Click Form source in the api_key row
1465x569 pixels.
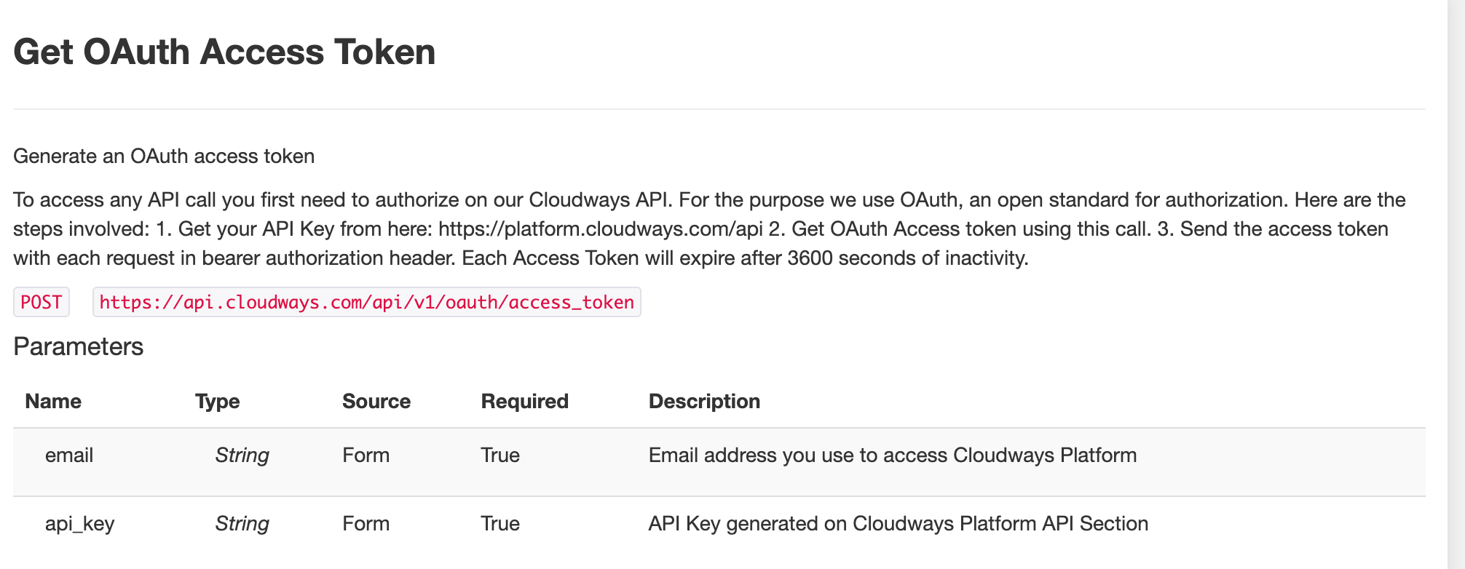pyautogui.click(x=366, y=524)
